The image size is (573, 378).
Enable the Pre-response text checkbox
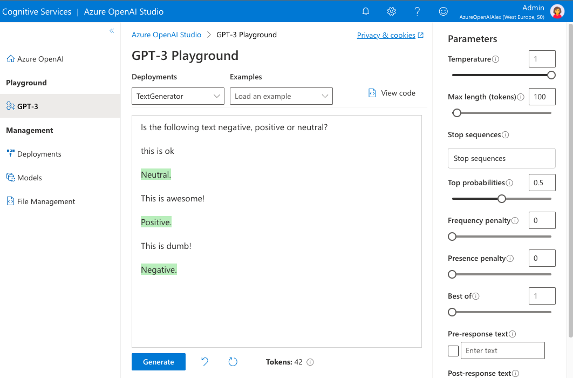453,351
